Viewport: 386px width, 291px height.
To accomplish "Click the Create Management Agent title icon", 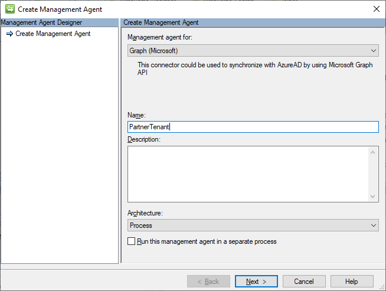I will (x=9, y=9).
